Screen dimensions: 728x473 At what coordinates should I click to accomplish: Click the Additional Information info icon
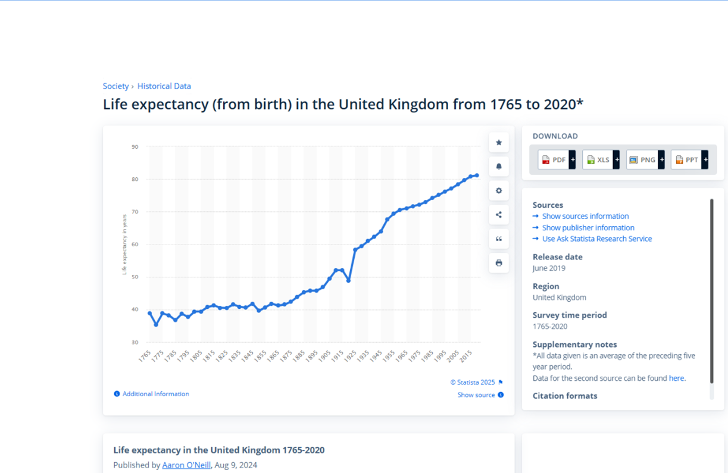point(117,394)
